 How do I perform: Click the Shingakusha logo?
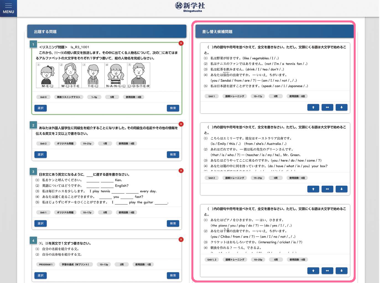(190, 7)
